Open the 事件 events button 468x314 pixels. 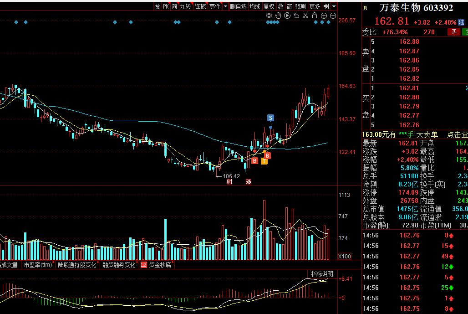pos(215,6)
